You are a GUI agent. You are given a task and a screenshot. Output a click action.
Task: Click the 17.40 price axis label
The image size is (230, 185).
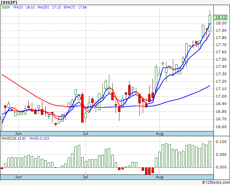coord(221,66)
